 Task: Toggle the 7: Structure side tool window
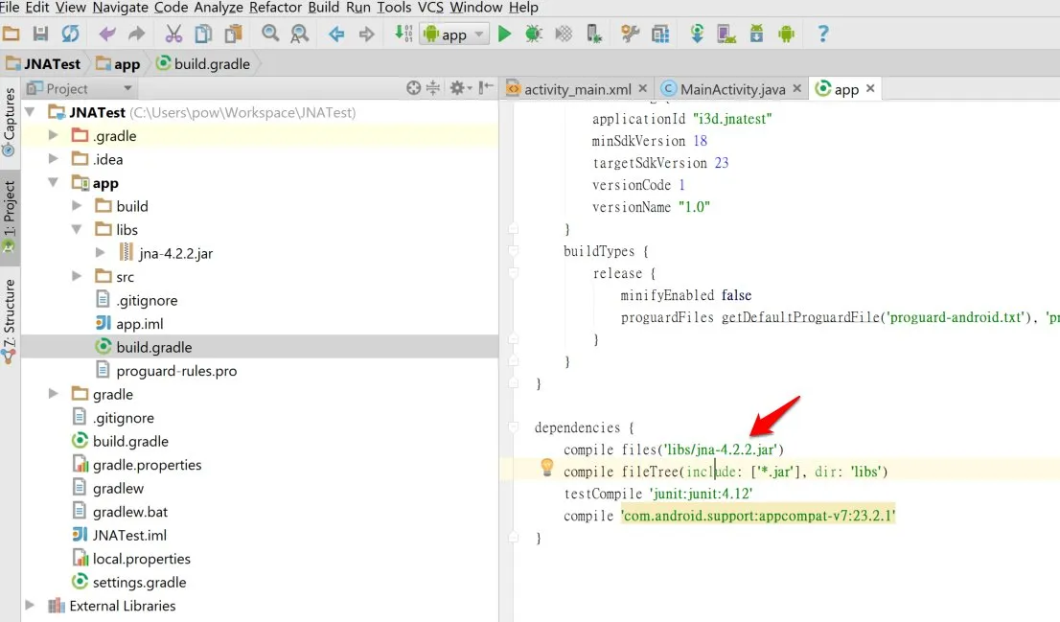(x=9, y=320)
